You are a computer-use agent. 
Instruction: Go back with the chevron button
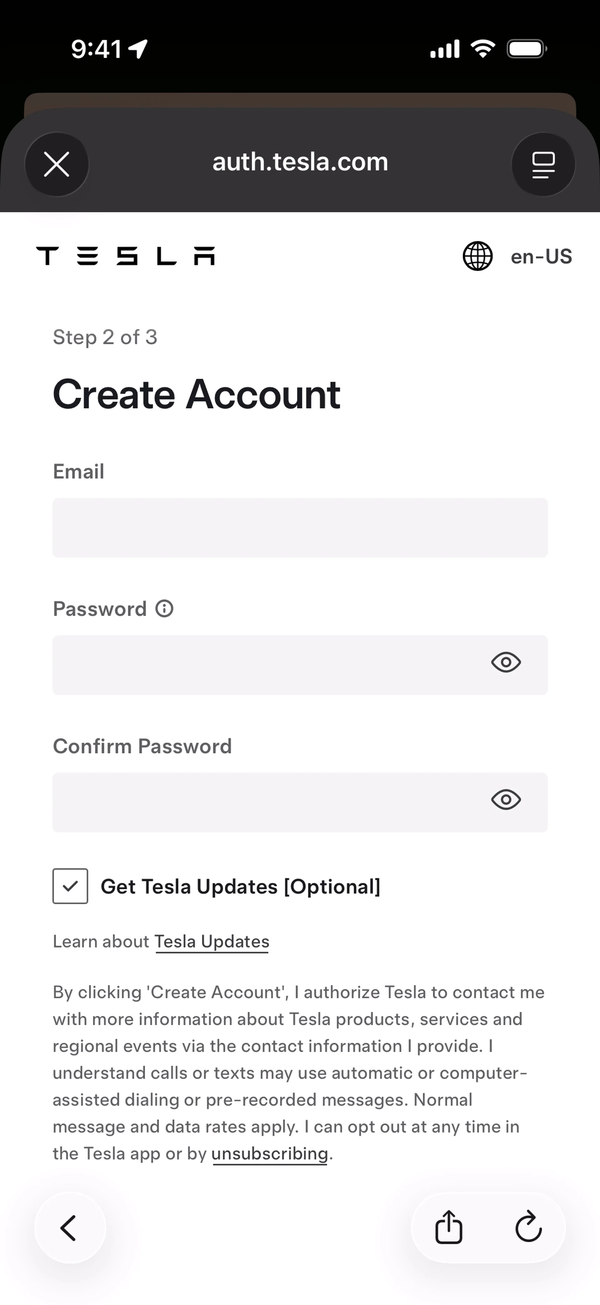point(69,1228)
